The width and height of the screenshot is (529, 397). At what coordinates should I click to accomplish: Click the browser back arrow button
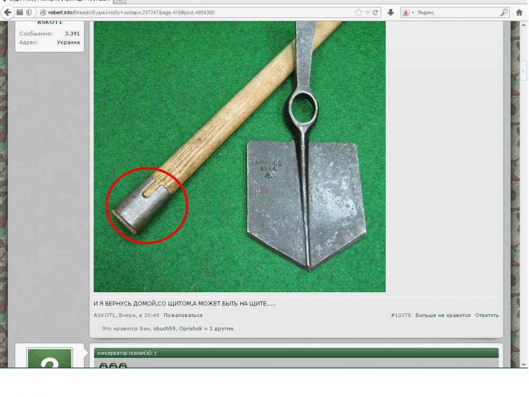7,12
